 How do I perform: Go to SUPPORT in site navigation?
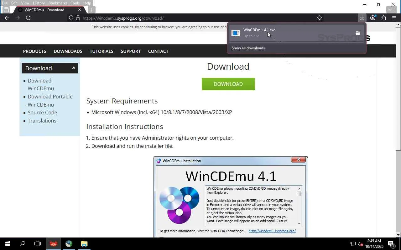(x=131, y=51)
